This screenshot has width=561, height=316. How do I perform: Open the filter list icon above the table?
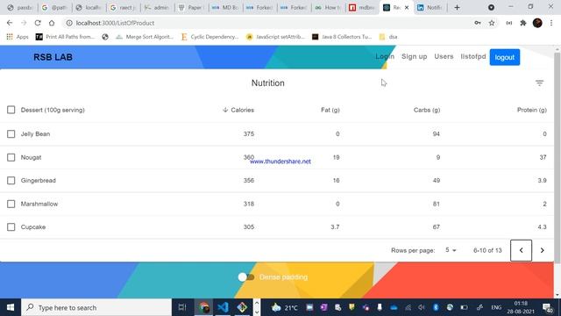point(539,83)
